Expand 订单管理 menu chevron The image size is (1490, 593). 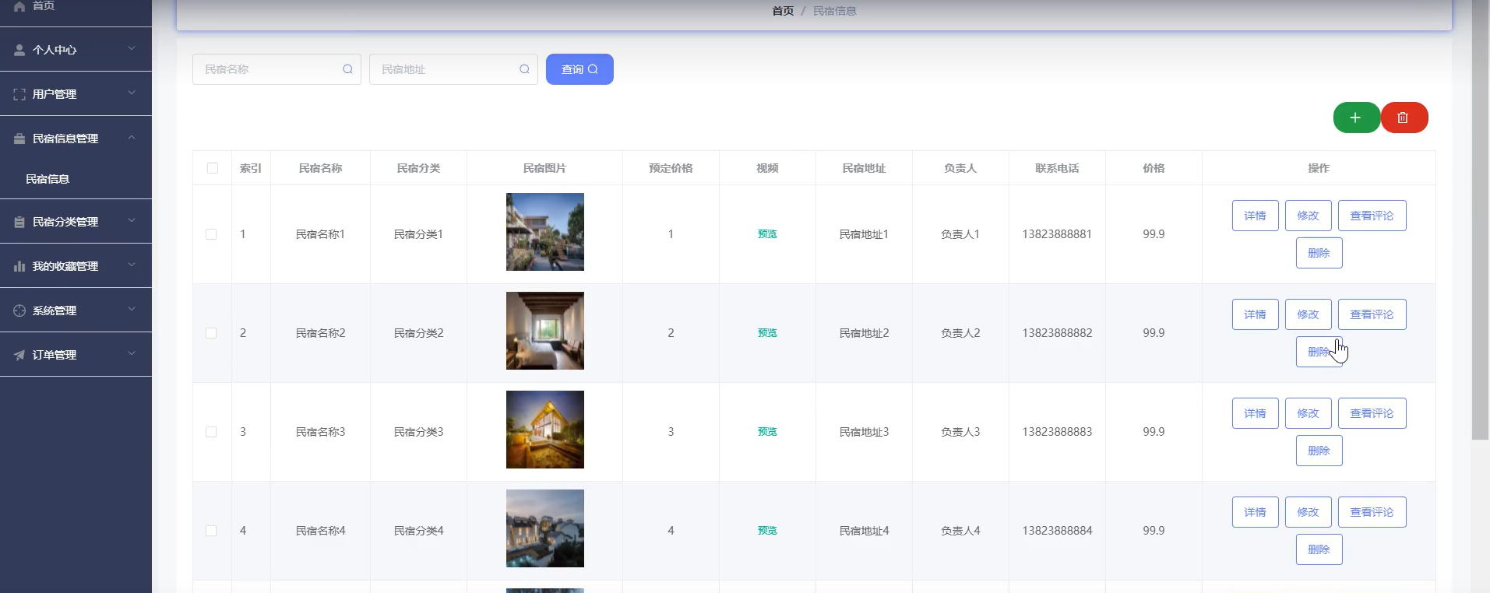[x=132, y=353]
